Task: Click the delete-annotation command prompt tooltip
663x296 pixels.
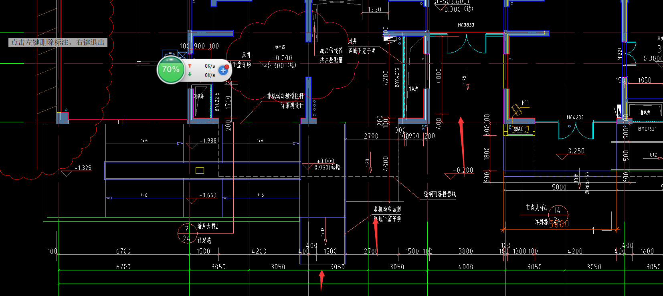Action: click(x=58, y=42)
